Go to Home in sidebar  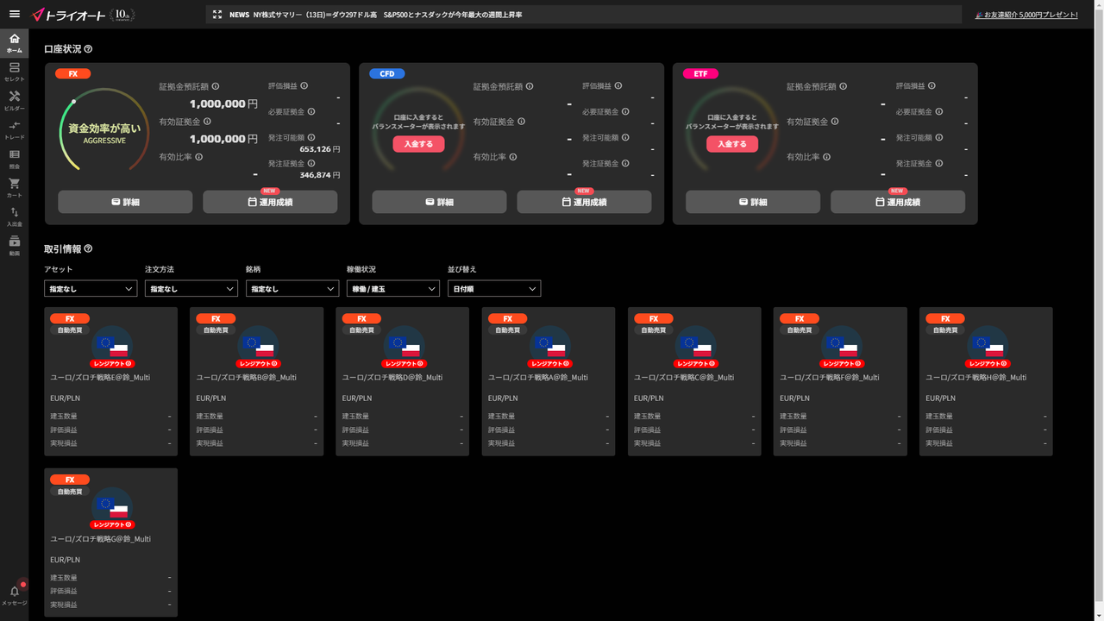[x=14, y=43]
